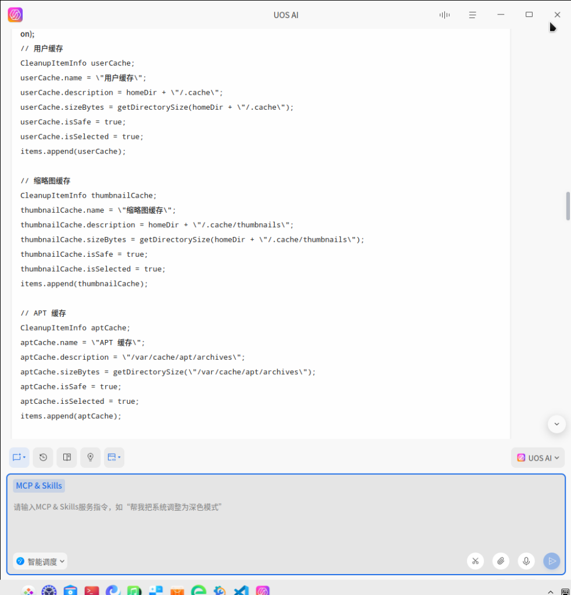
Task: Click the lightbulb prompt ideas icon
Action: tap(90, 457)
